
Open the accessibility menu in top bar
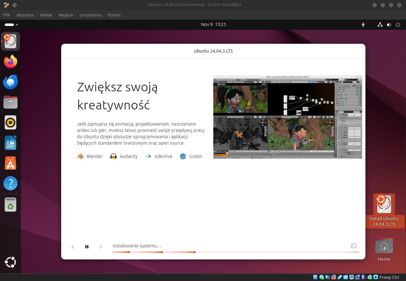tap(363, 24)
